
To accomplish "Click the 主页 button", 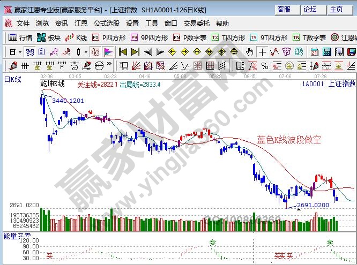I will [x=336, y=9].
